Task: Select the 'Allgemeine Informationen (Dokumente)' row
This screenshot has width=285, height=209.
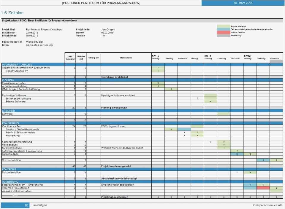Action: click(x=142, y=68)
